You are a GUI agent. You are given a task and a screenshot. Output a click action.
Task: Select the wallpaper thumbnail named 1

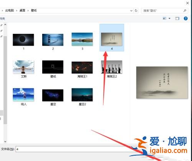coord(23,40)
